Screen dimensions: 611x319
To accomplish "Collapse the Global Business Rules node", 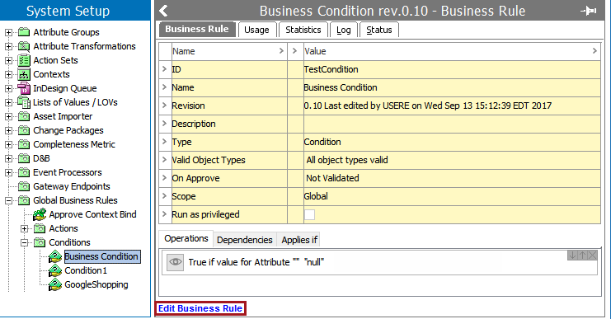I will [8, 200].
